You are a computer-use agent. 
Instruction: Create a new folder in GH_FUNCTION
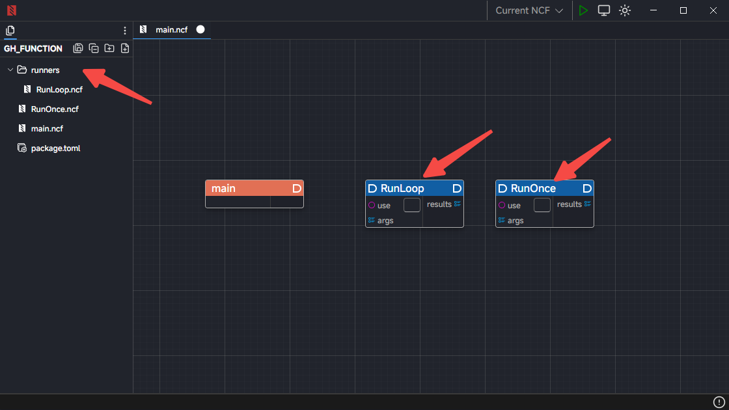109,48
